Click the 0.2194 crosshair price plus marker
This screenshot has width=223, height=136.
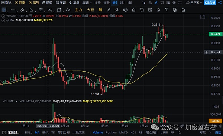pos(206,52)
